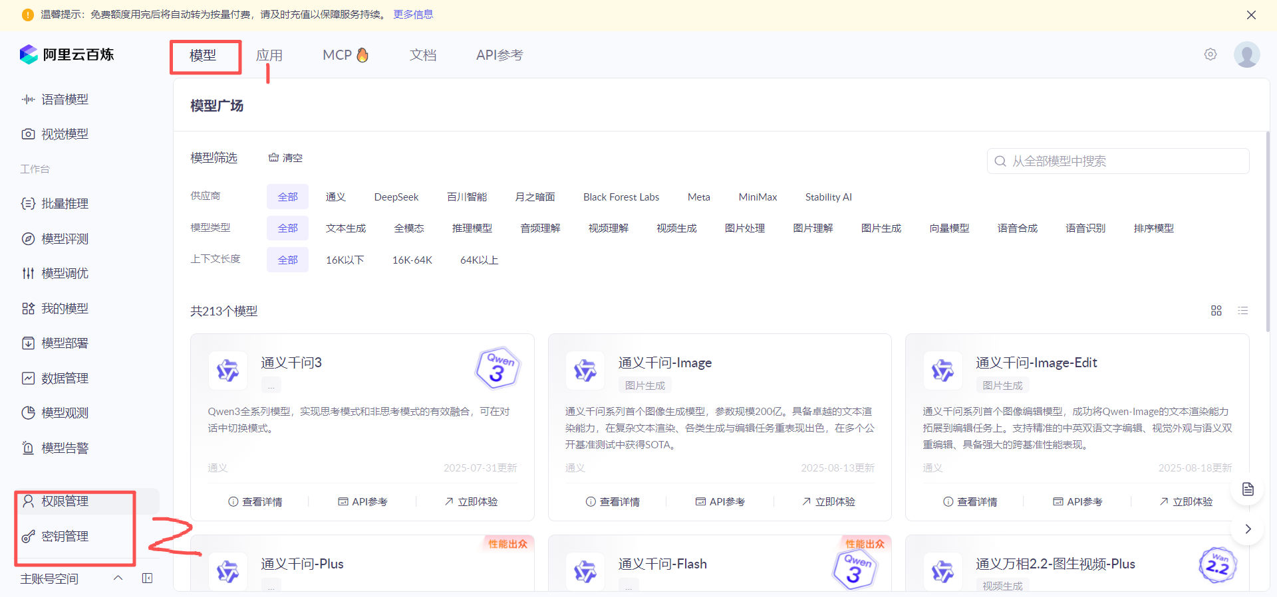Filter context length by 64K以上

pyautogui.click(x=480, y=260)
